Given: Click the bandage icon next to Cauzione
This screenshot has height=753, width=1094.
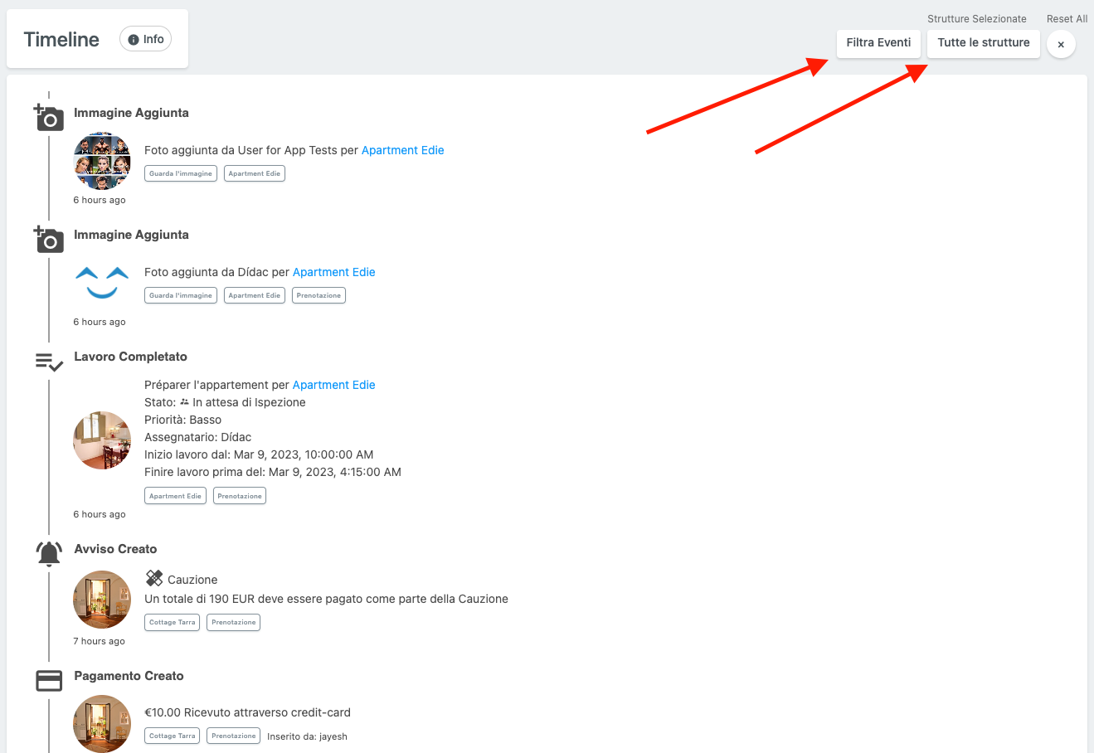Looking at the screenshot, I should (154, 579).
